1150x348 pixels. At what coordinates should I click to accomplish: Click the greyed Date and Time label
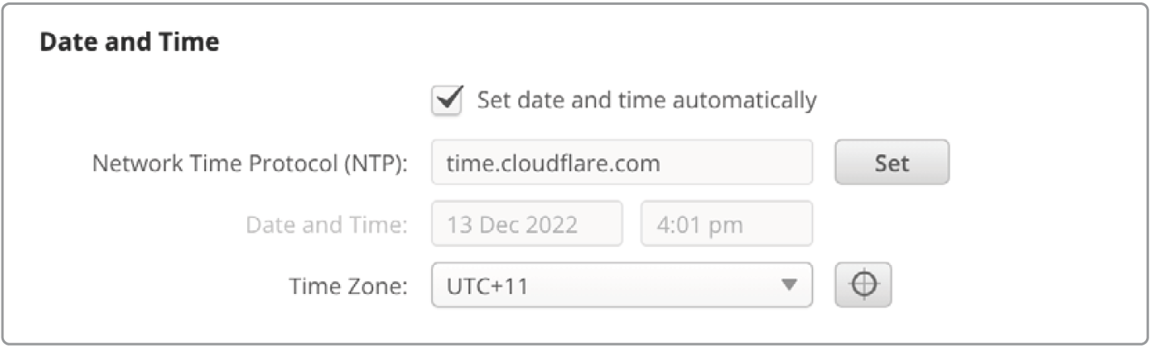coord(327,224)
